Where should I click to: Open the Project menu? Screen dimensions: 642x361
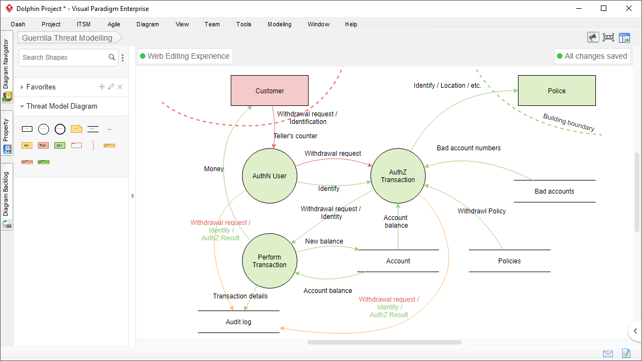click(x=51, y=24)
